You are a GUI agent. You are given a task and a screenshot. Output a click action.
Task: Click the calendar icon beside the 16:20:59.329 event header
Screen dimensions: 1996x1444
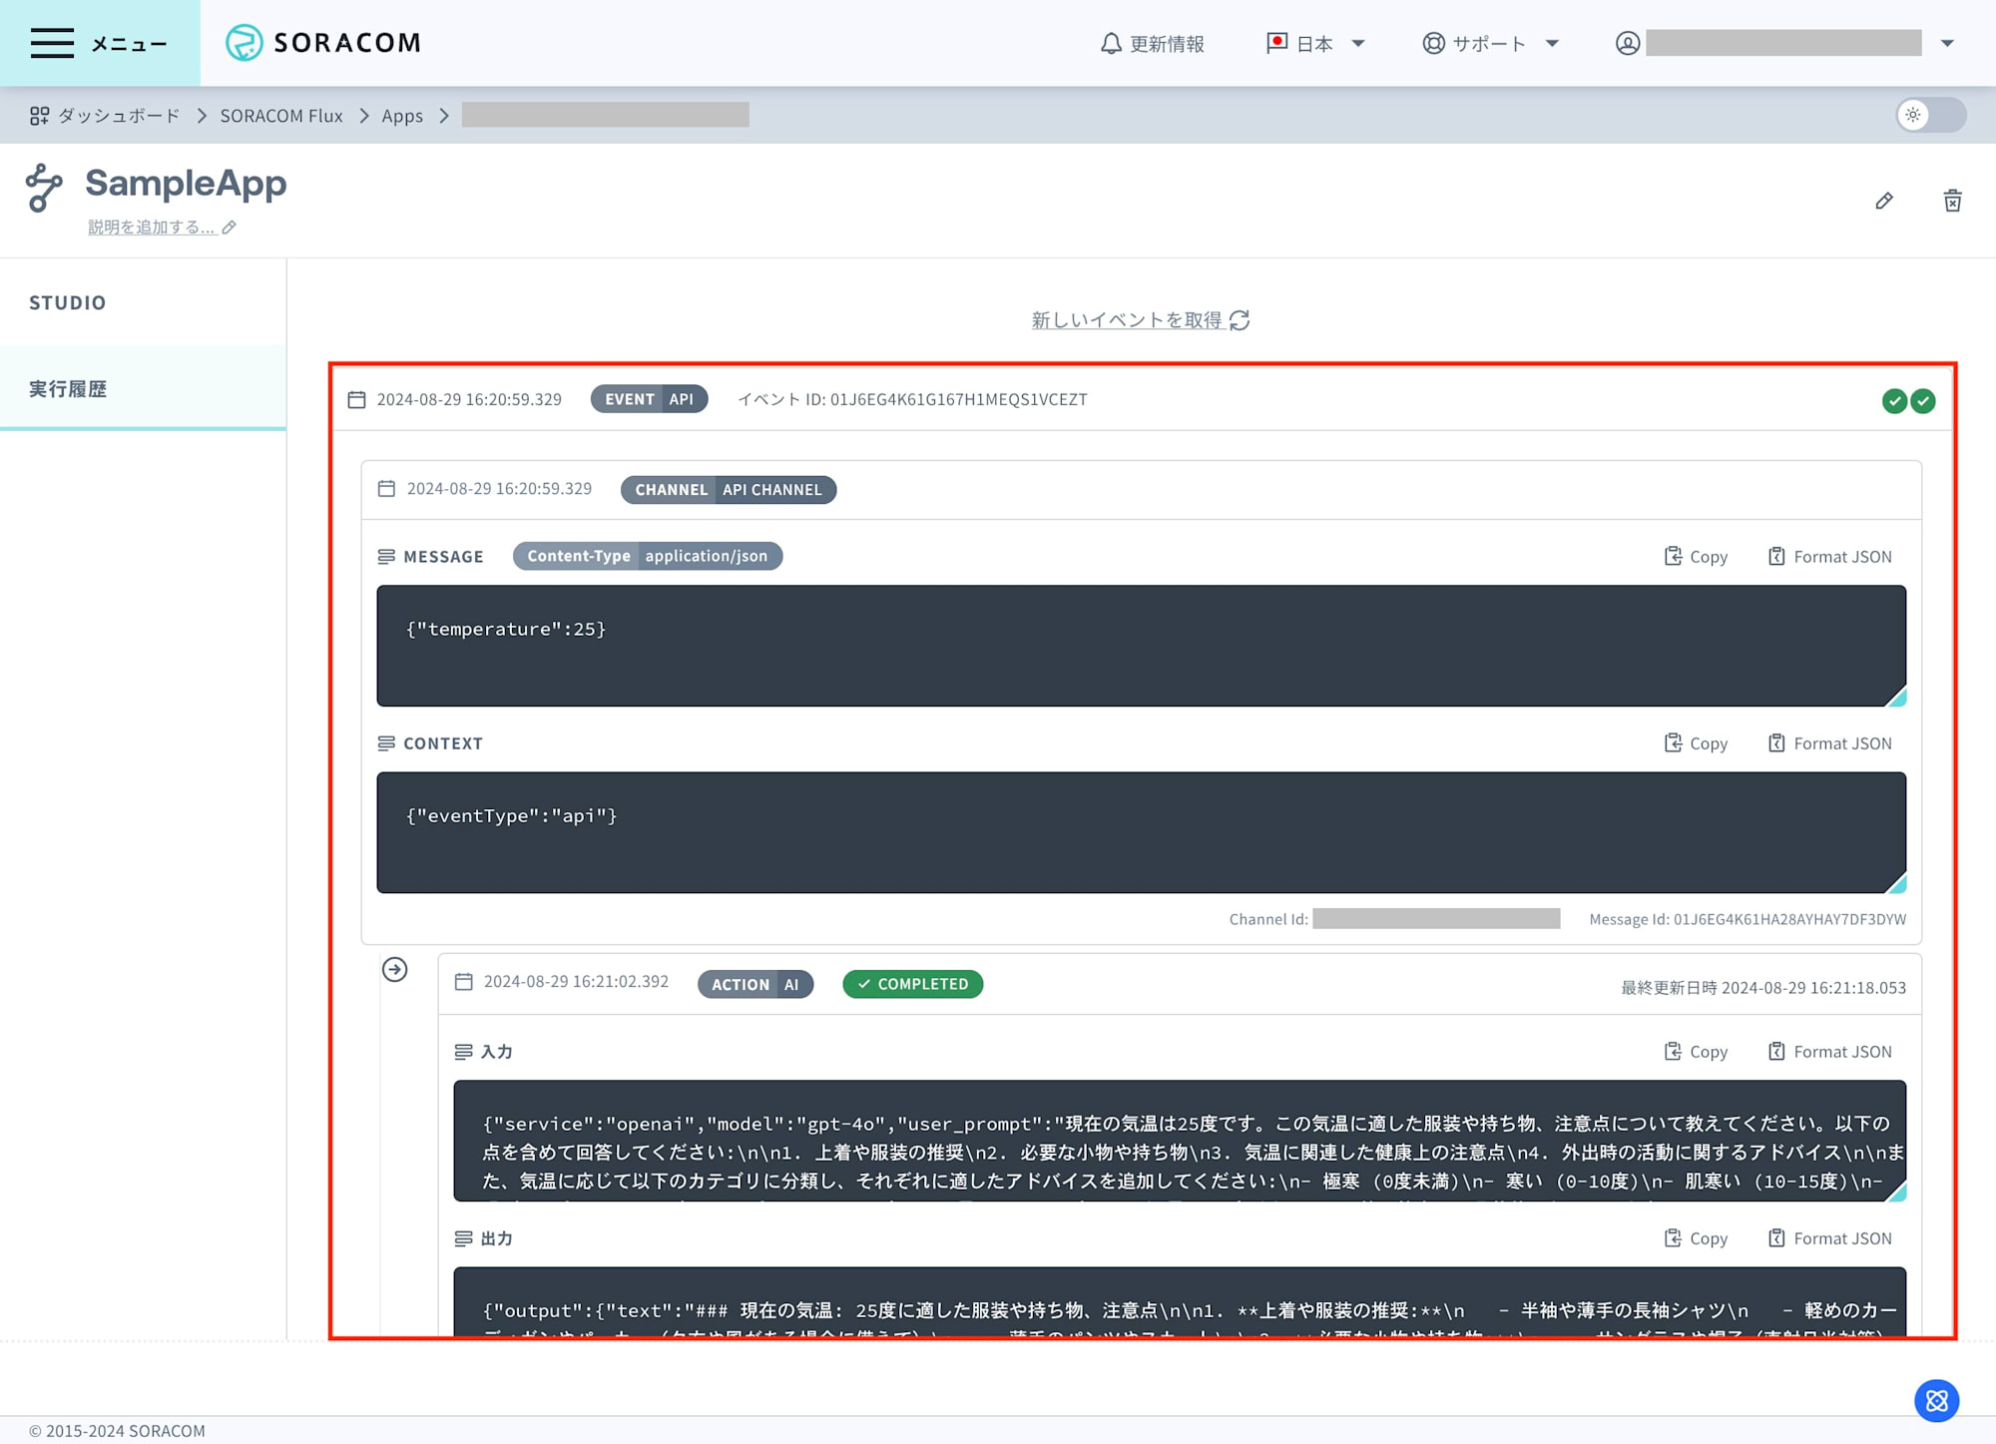pyautogui.click(x=356, y=399)
